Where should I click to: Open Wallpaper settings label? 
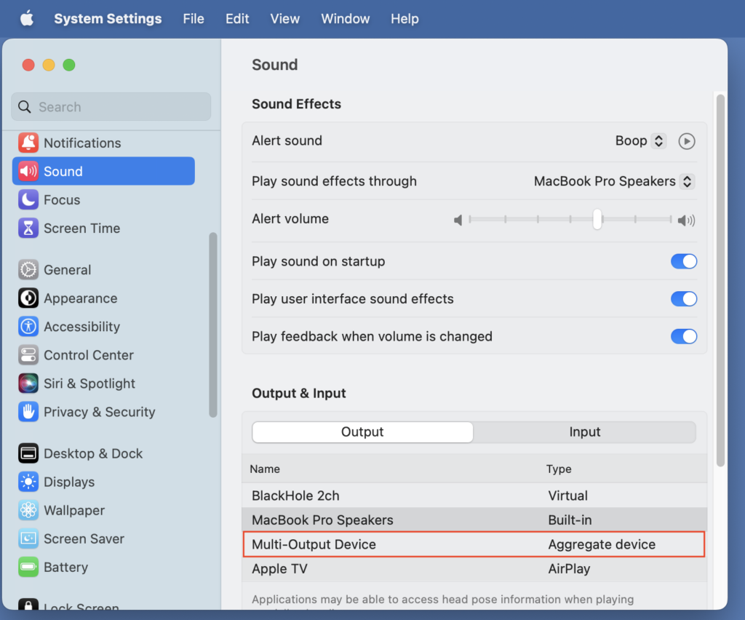pos(74,510)
